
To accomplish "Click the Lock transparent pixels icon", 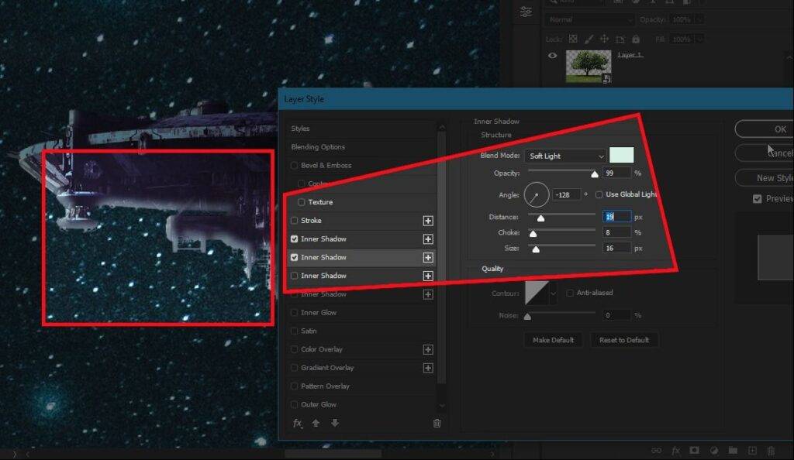I will click(x=573, y=39).
